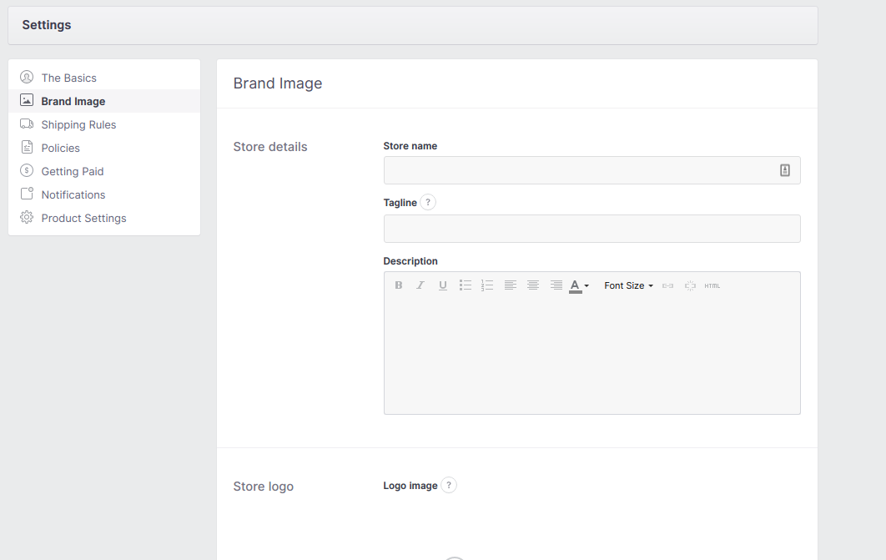Open Product Settings in the sidebar

pos(83,218)
